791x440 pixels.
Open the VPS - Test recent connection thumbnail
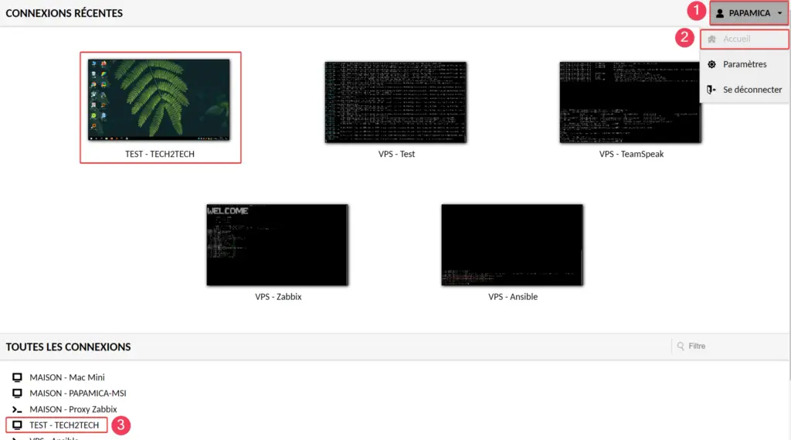pos(395,102)
